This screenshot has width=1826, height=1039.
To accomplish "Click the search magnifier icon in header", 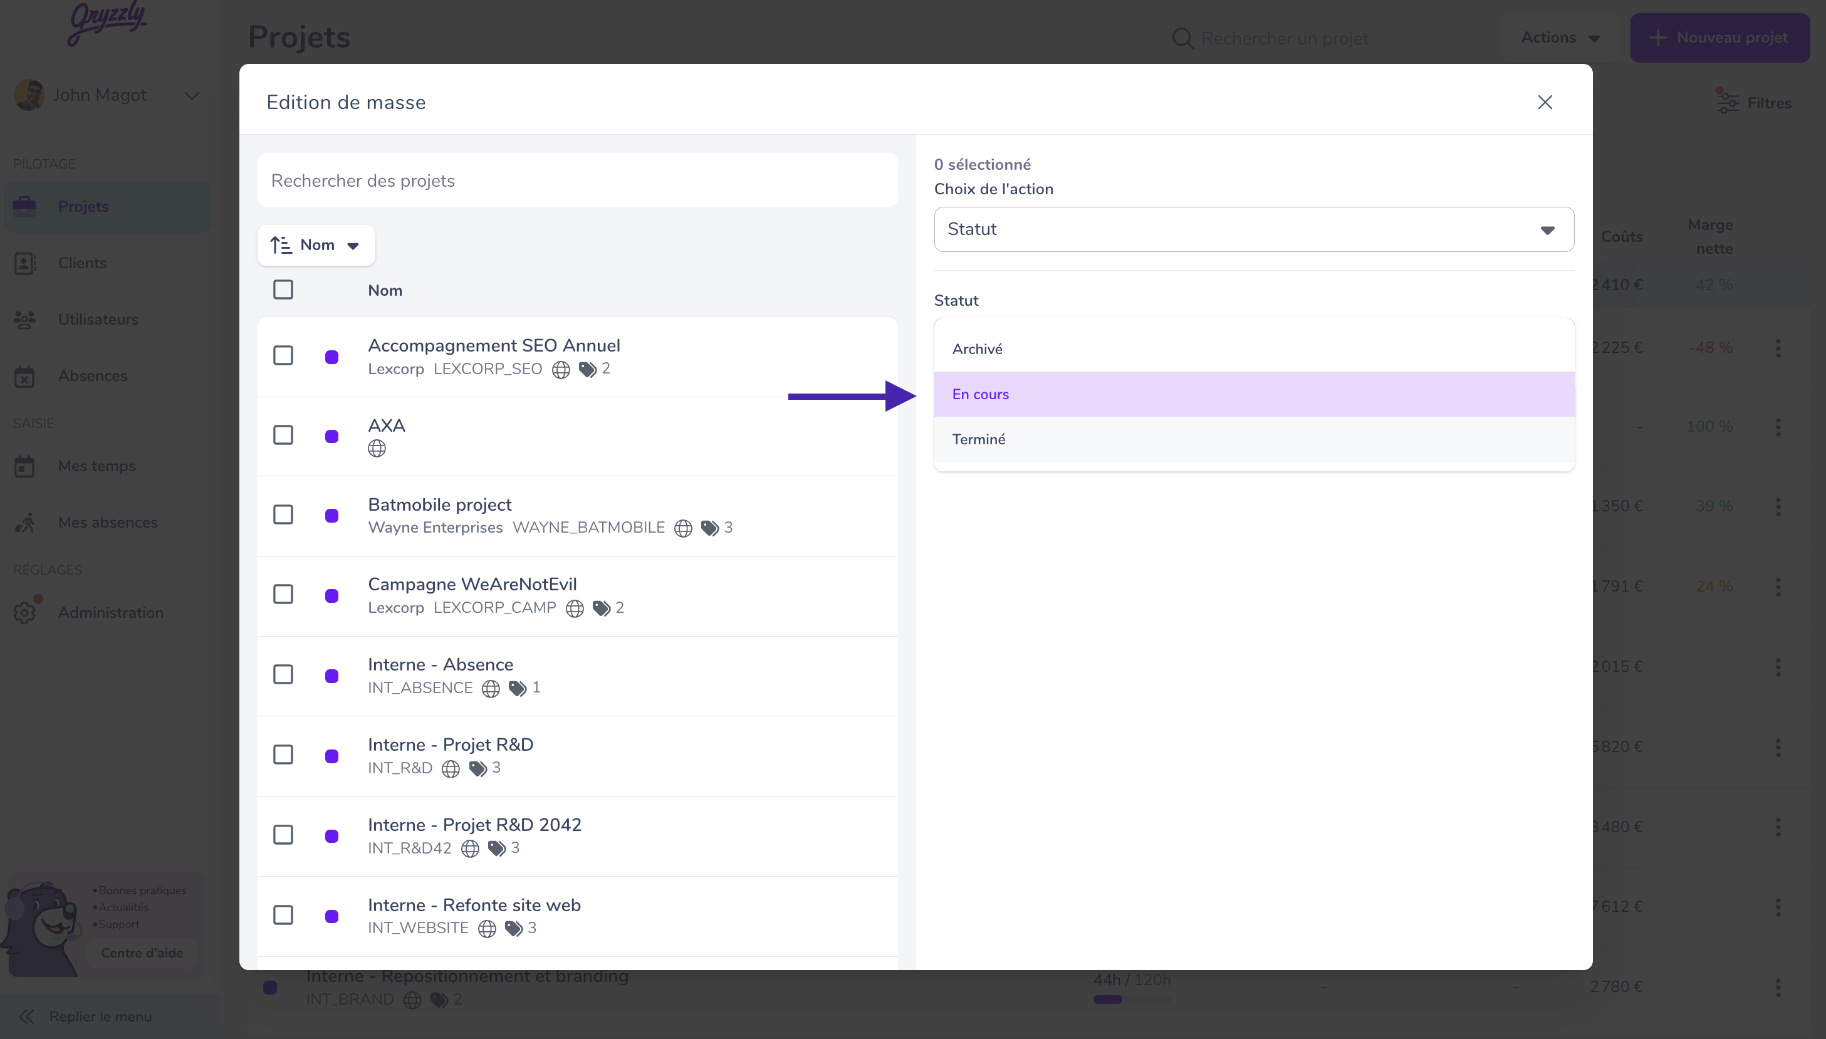I will point(1183,38).
